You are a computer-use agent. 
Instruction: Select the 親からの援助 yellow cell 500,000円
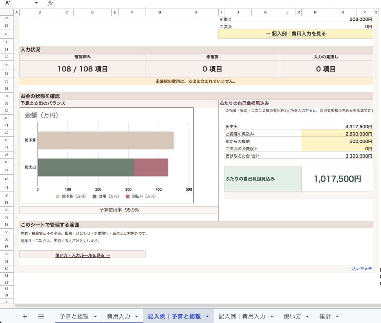click(337, 141)
